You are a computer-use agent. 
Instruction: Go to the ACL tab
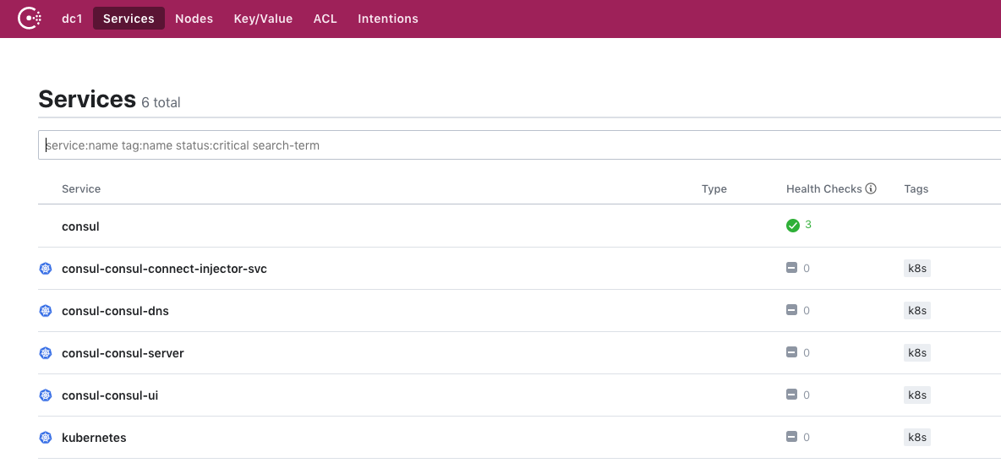(x=325, y=19)
